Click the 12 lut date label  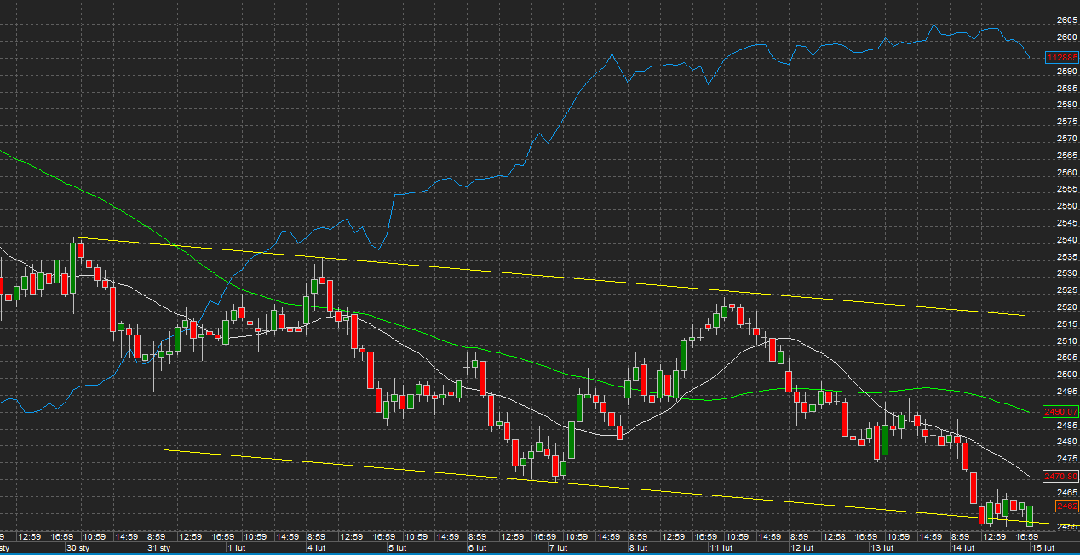[x=803, y=548]
